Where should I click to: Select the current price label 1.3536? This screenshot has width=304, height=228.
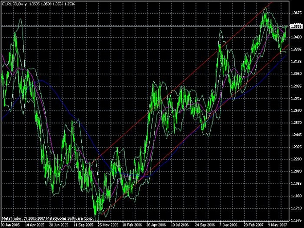coord(297,26)
